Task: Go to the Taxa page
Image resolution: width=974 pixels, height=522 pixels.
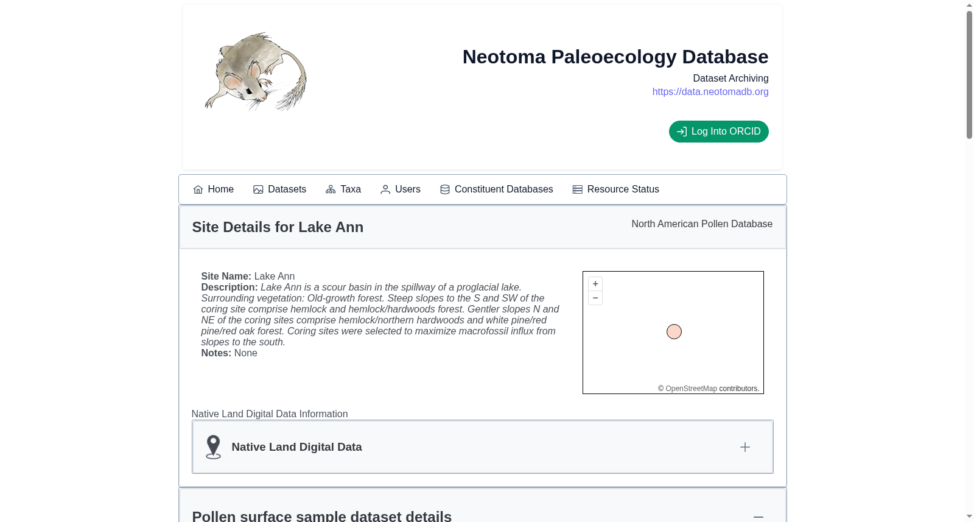Action: (343, 189)
